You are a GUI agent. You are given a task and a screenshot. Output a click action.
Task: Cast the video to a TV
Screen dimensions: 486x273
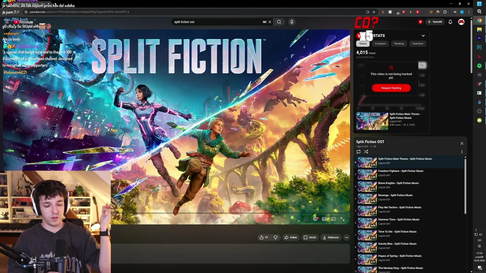[333, 219]
